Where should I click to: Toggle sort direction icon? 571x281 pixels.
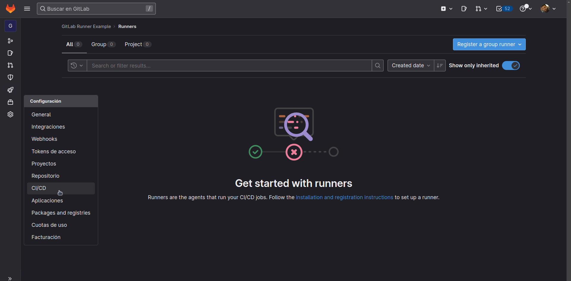(440, 65)
